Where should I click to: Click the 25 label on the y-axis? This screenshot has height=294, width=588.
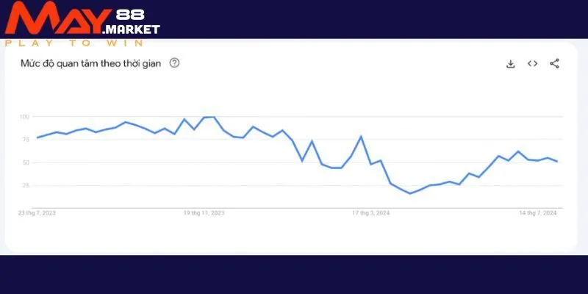pyautogui.click(x=26, y=186)
